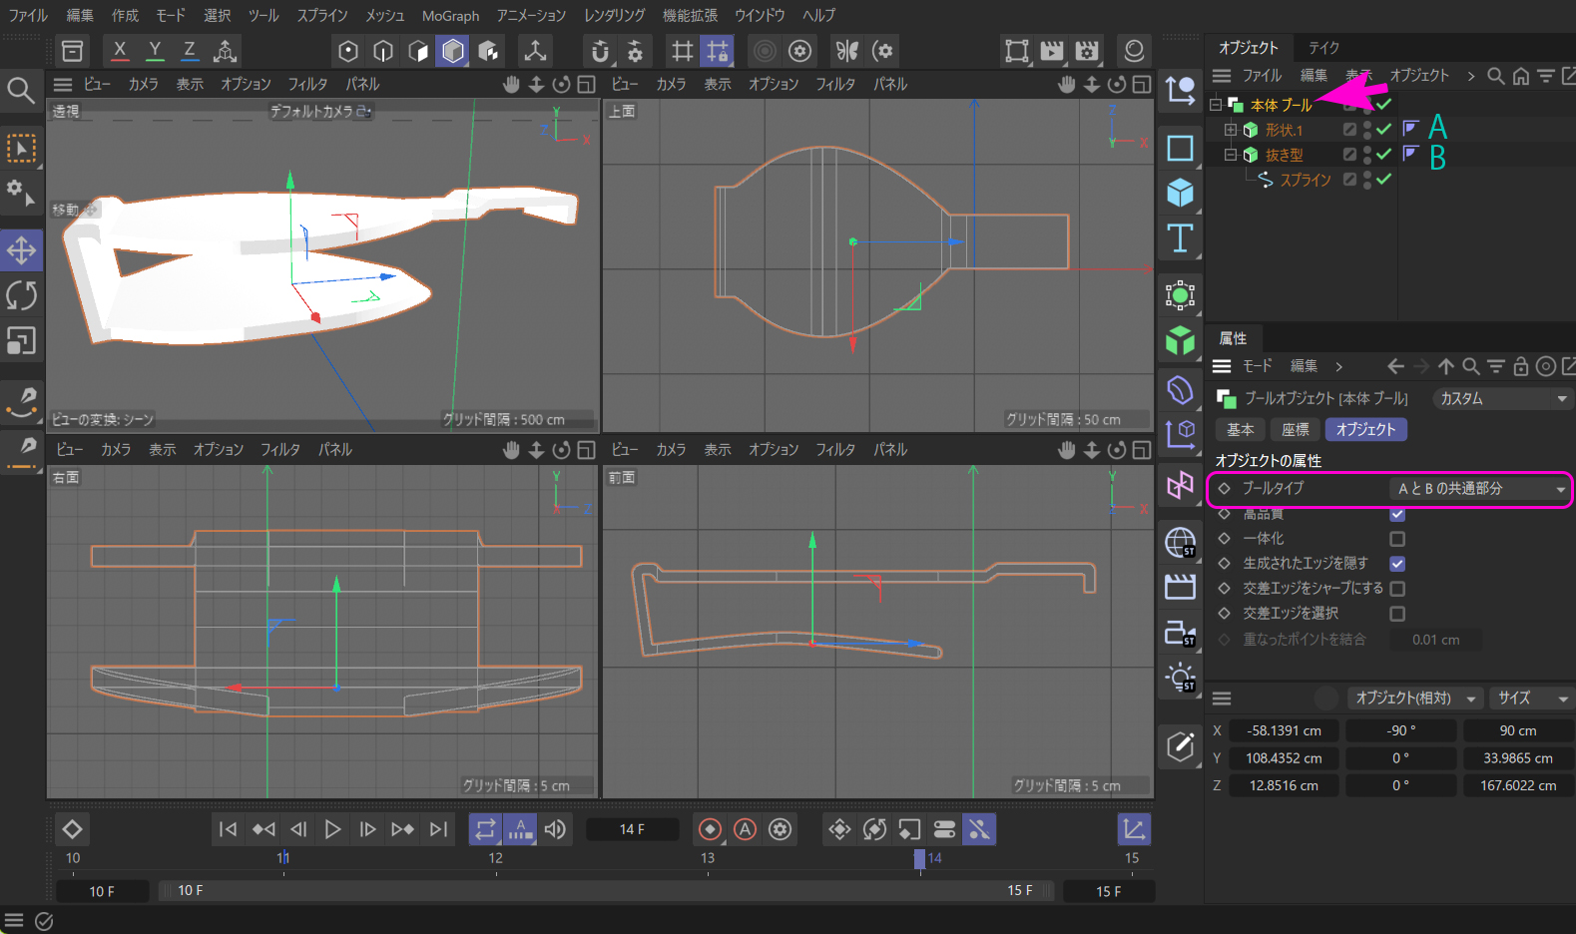This screenshot has height=934, width=1576.
Task: Uncheck the 高品質 checkbox
Action: point(1397,514)
